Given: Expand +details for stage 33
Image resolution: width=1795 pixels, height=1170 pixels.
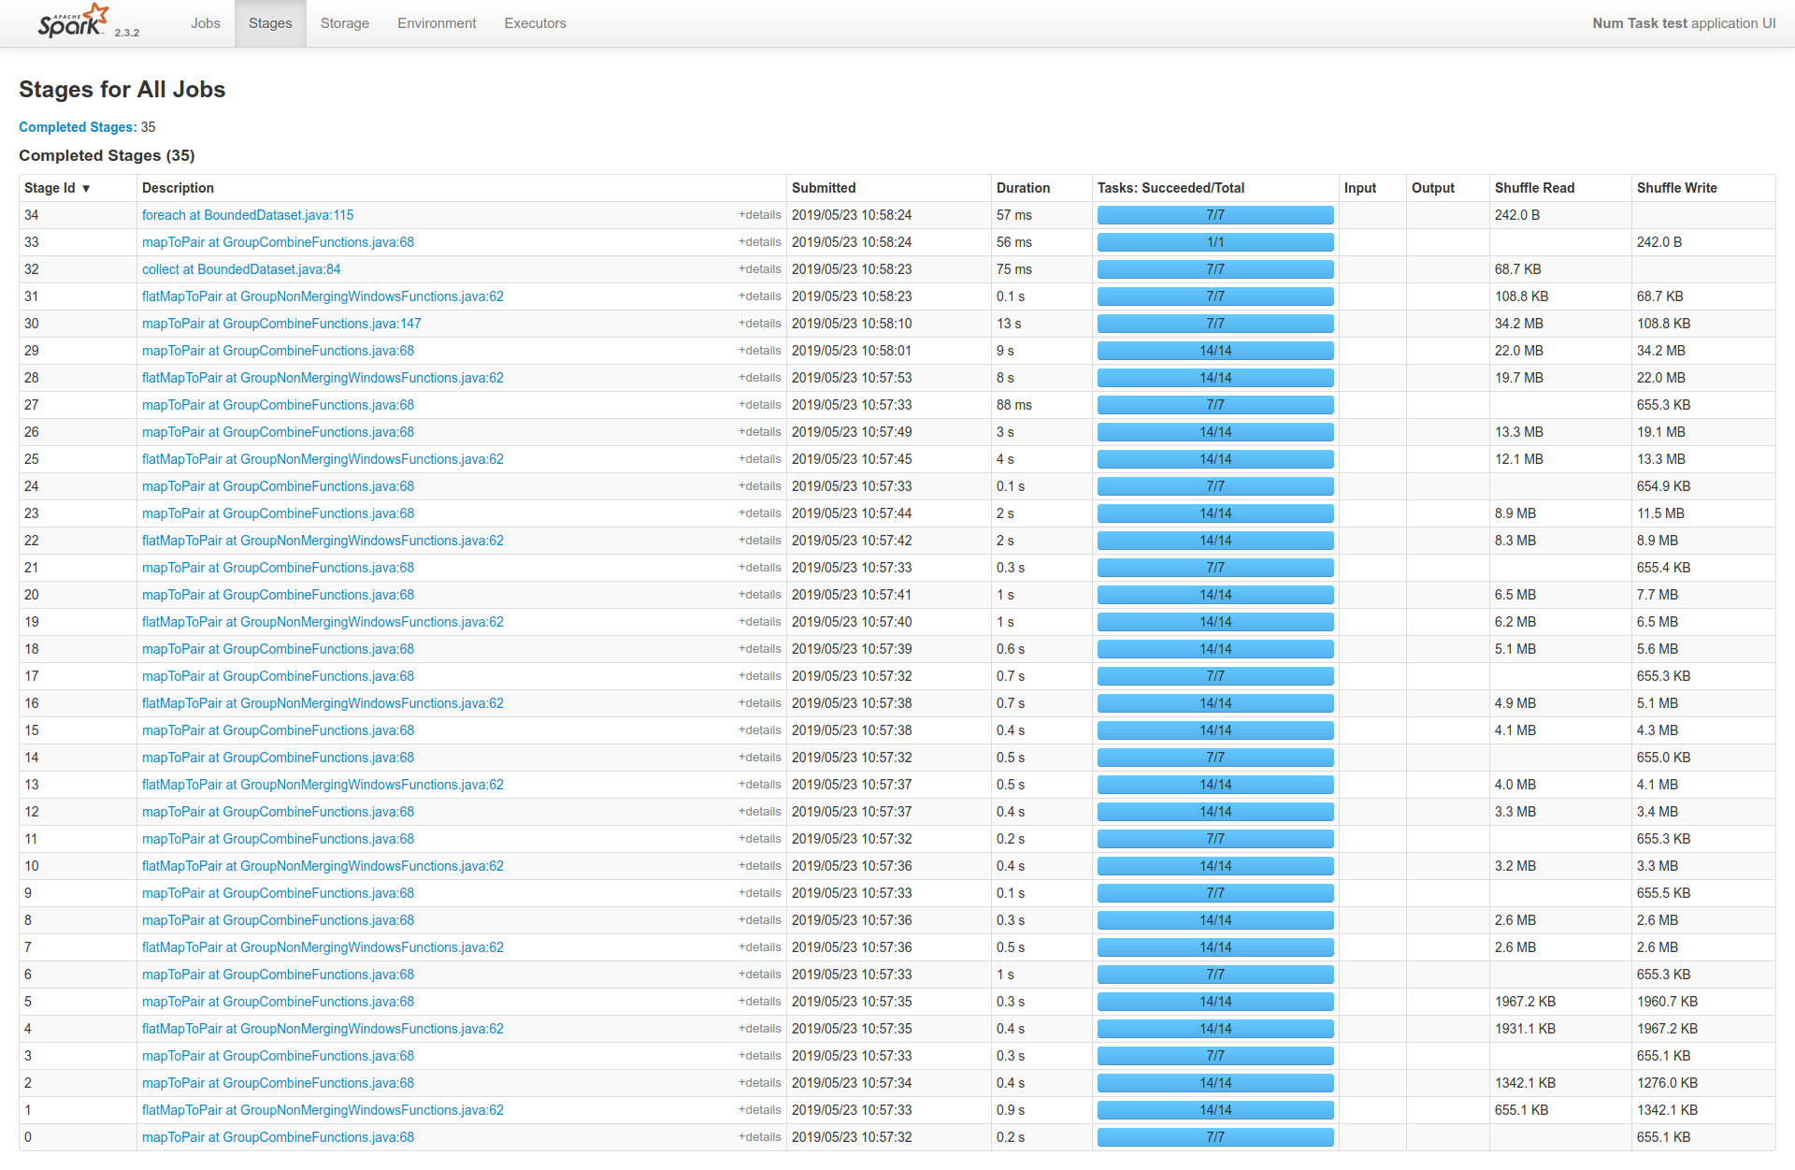Looking at the screenshot, I should (759, 242).
